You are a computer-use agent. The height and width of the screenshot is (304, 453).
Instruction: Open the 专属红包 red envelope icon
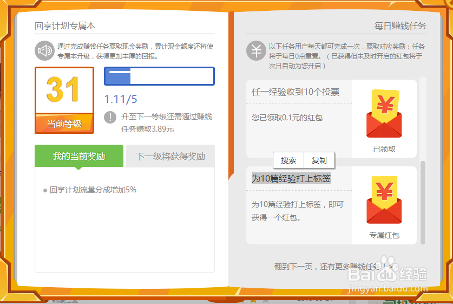point(384,200)
